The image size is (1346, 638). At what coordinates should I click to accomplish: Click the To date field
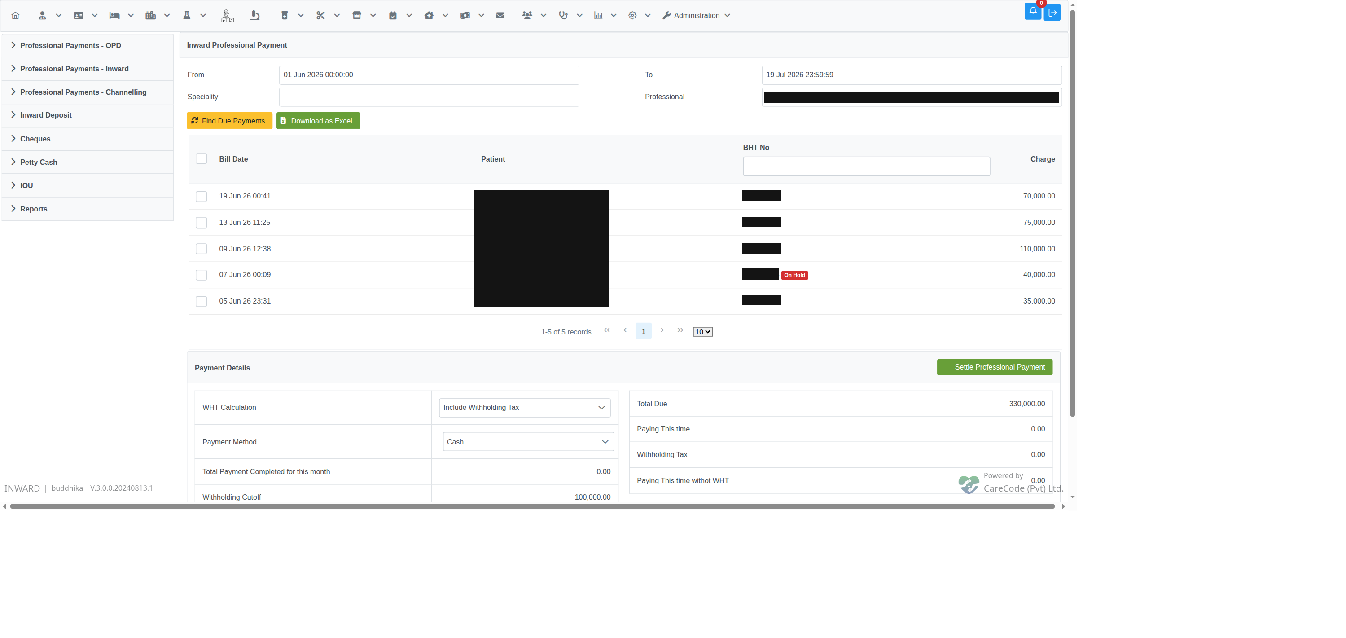(x=912, y=75)
